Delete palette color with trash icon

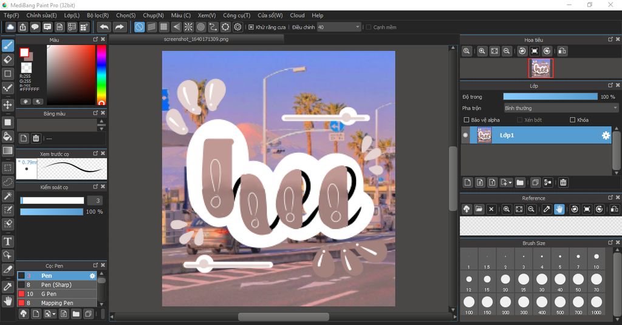tap(36, 138)
